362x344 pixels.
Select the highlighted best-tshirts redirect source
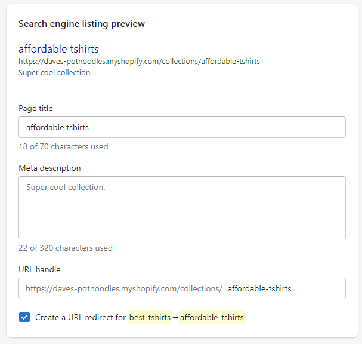pos(150,317)
